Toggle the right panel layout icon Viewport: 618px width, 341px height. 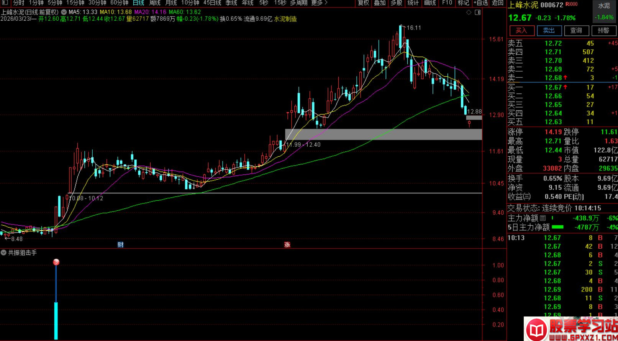pyautogui.click(x=477, y=12)
